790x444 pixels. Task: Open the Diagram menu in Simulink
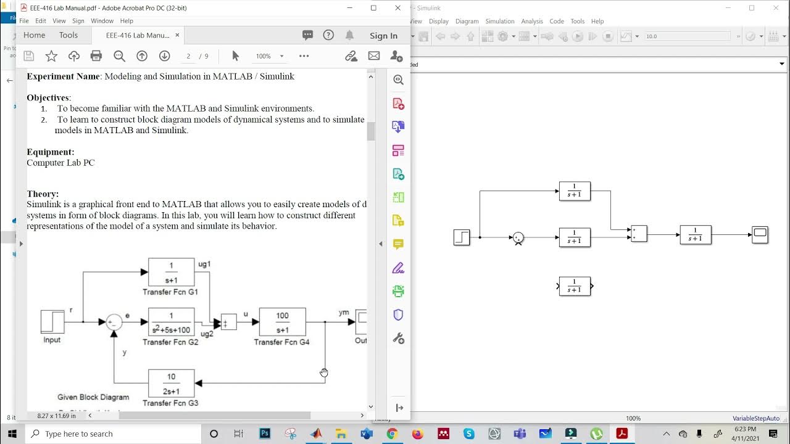pyautogui.click(x=467, y=21)
